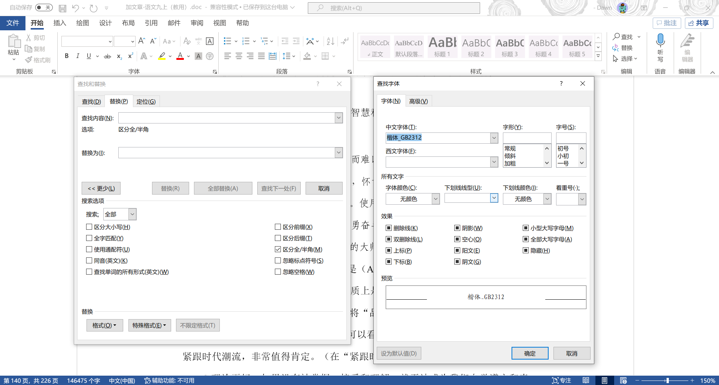
Task: Click the 查找内容 input field
Action: 227,118
